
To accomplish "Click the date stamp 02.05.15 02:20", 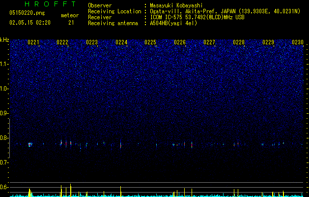I will [30, 23].
